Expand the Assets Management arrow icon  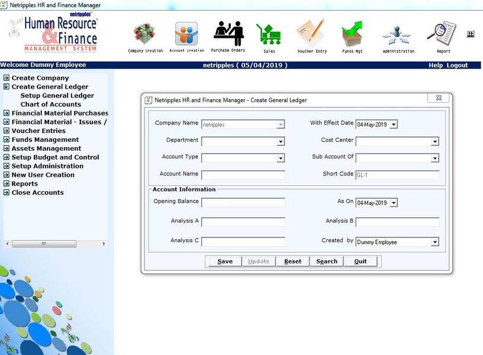(6, 148)
